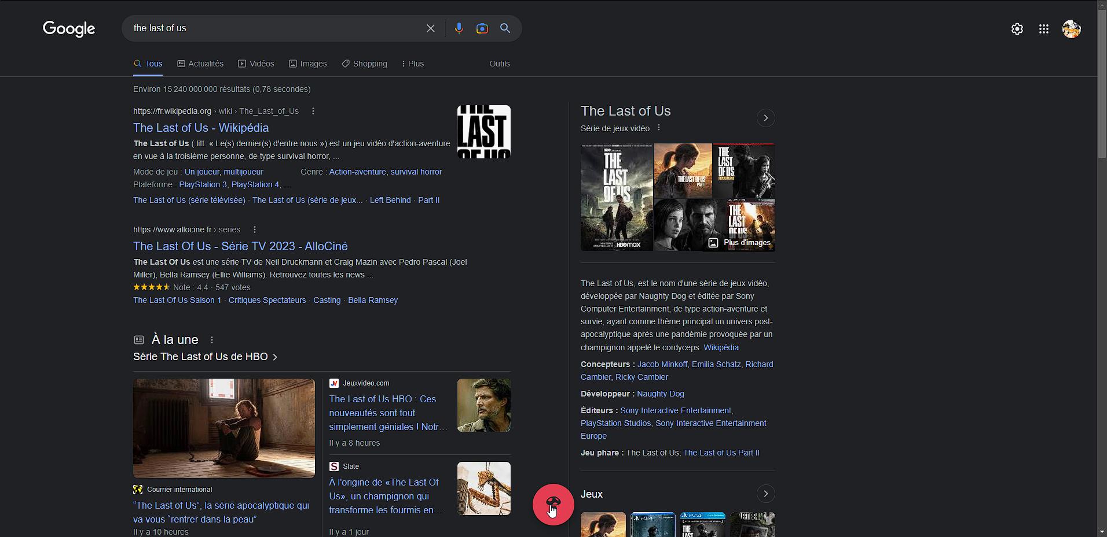Open your Google account profile avatar
This screenshot has width=1107, height=537.
tap(1071, 29)
